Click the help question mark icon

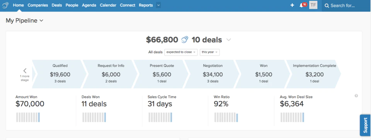(x=356, y=96)
